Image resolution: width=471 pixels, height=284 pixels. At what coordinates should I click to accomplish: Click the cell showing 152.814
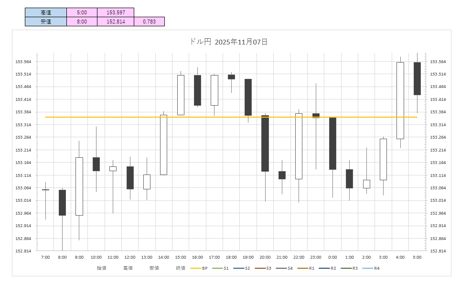click(x=115, y=22)
